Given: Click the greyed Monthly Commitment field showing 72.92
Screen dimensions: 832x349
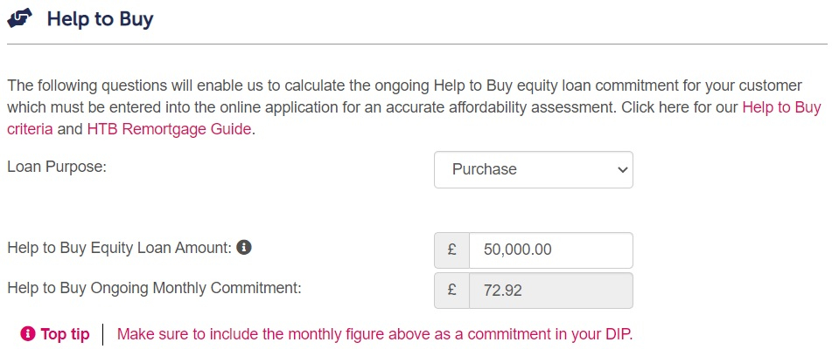Looking at the screenshot, I should (x=551, y=291).
